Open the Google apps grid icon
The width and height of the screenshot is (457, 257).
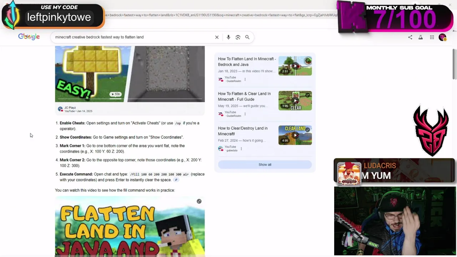pos(432,37)
